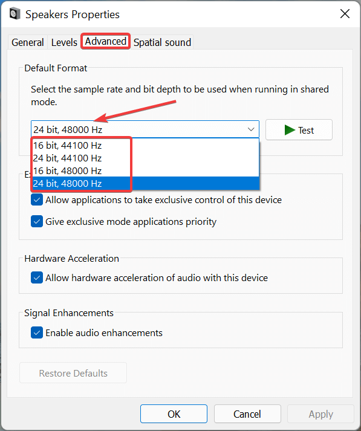This screenshot has height=431, width=361.
Task: Select the Advanced tab
Action: (x=106, y=41)
